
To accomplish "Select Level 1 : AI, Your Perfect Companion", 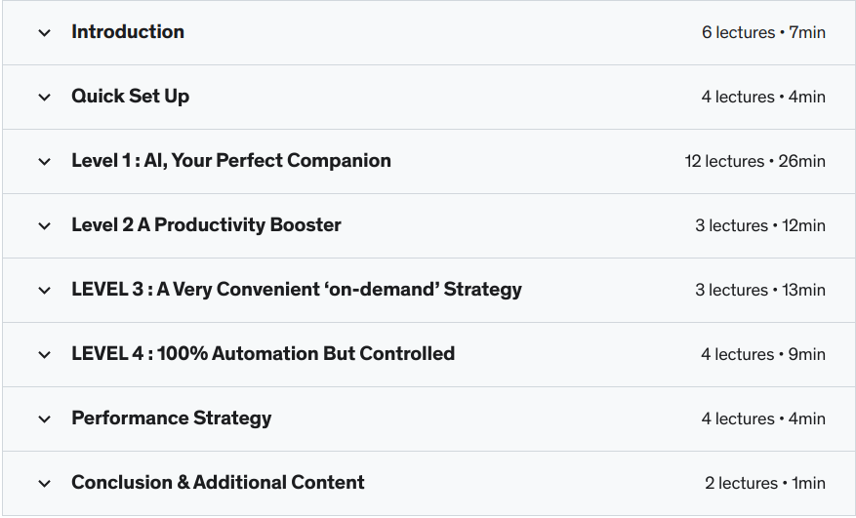I will click(x=230, y=161).
